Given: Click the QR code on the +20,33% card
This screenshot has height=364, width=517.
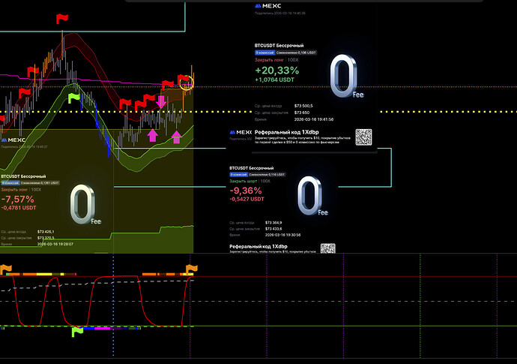Looking at the screenshot, I should 363,137.
